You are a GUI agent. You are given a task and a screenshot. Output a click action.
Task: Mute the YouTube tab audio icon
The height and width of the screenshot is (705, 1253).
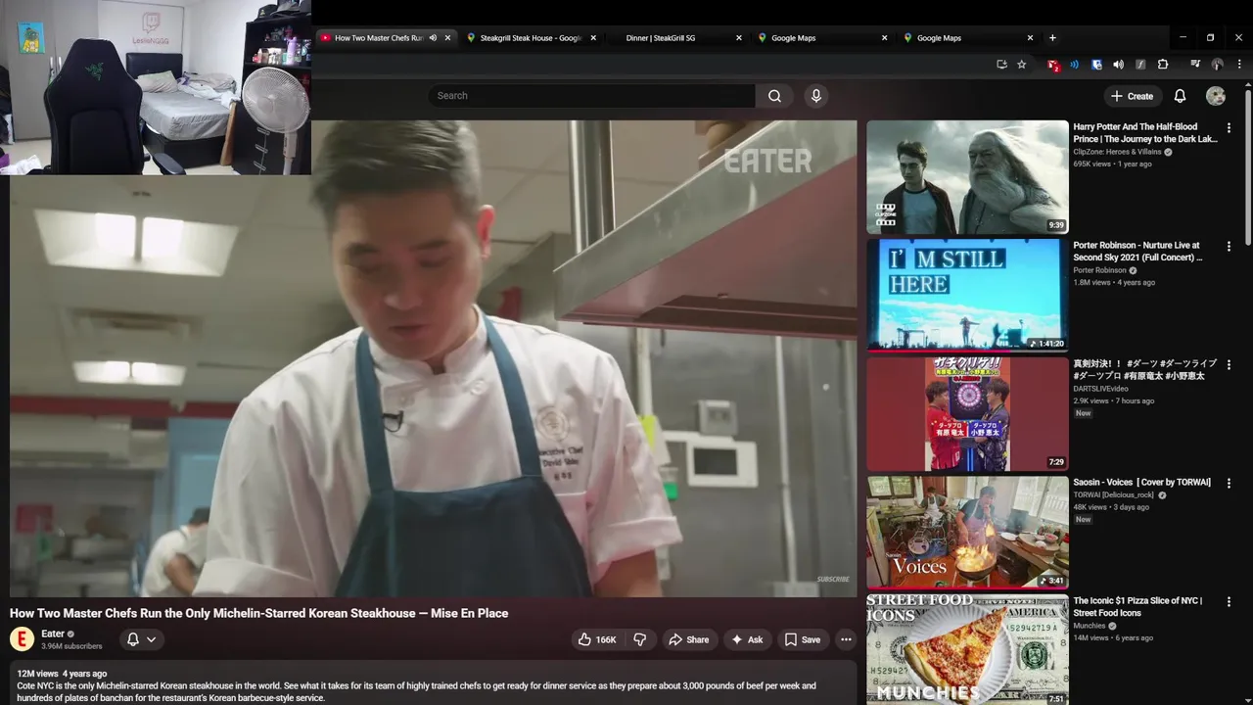(433, 38)
